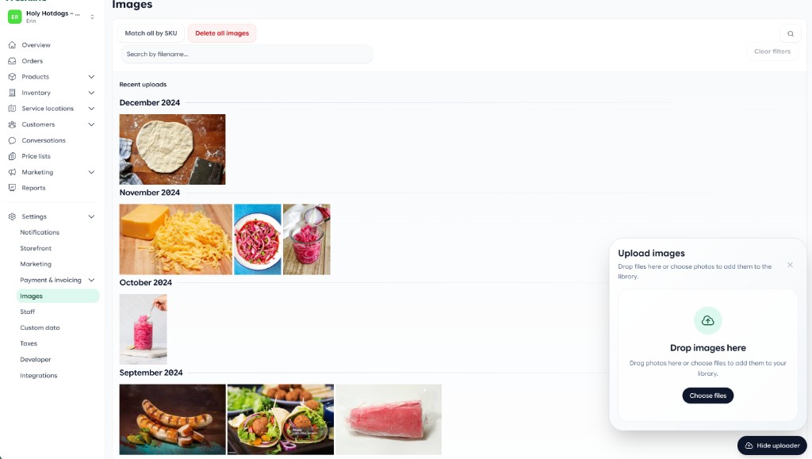Click the Delete all images button

click(222, 33)
